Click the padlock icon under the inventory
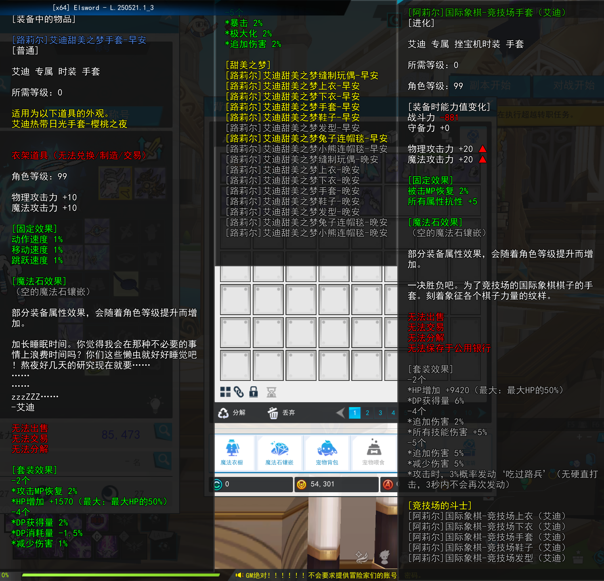The width and height of the screenshot is (604, 581). [254, 392]
